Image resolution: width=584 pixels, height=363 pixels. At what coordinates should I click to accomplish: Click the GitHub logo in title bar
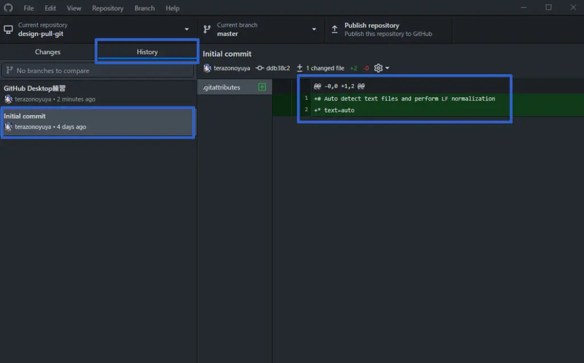8,8
